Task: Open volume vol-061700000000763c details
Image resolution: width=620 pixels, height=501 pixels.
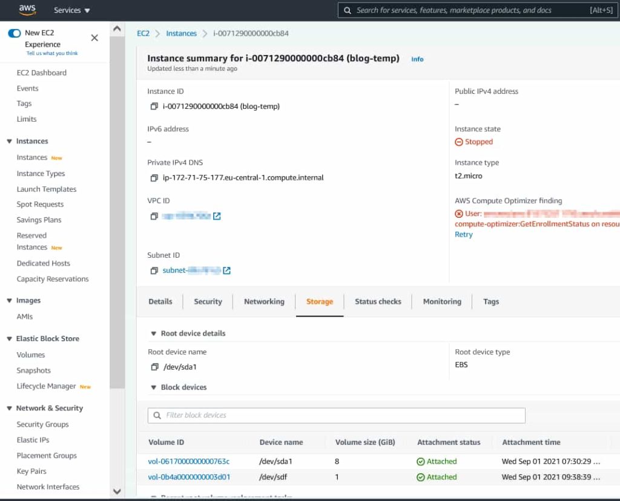Action: click(188, 460)
